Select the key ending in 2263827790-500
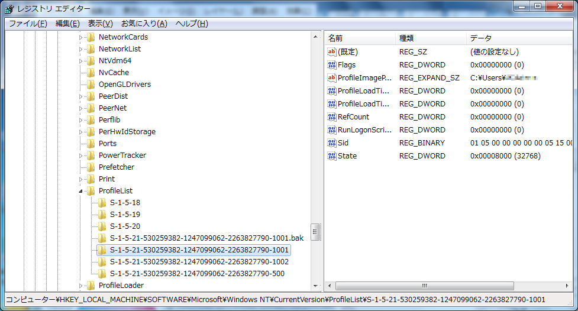 (x=197, y=273)
